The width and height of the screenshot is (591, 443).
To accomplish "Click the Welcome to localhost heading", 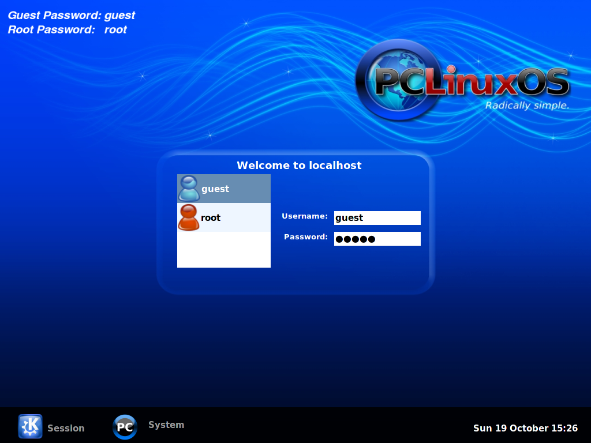I will click(x=300, y=166).
